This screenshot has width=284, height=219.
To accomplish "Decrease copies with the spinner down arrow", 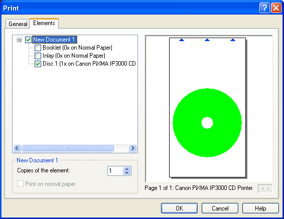I will click(127, 173).
